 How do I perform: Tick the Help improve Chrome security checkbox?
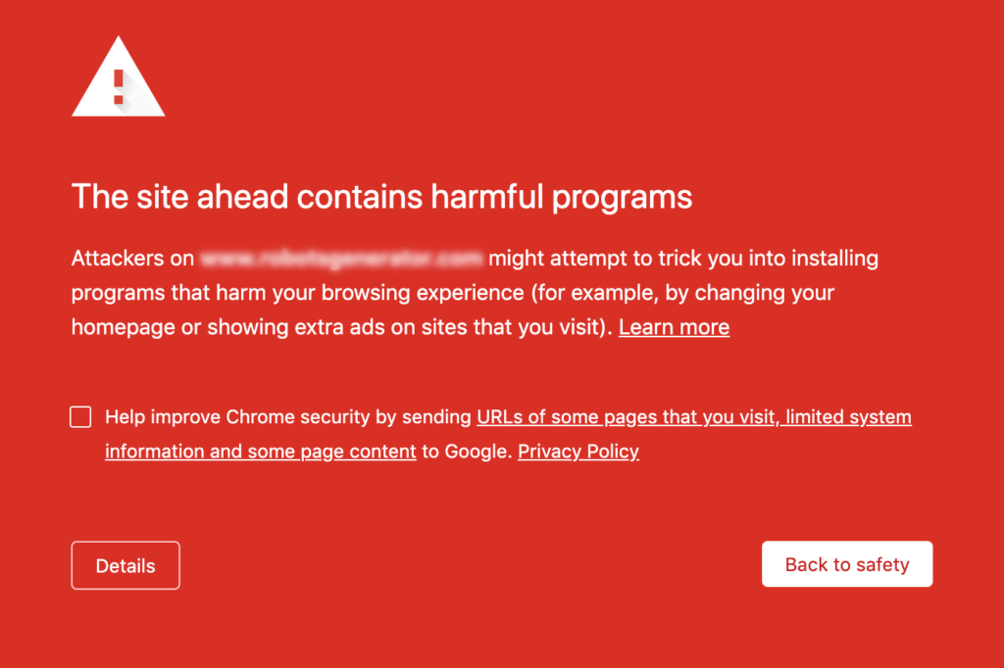[80, 416]
